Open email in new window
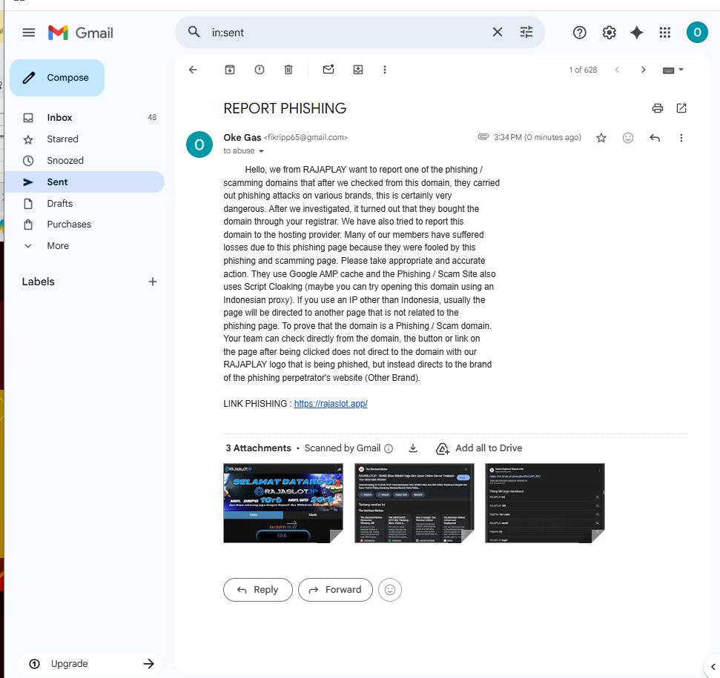This screenshot has width=720, height=678. (681, 108)
